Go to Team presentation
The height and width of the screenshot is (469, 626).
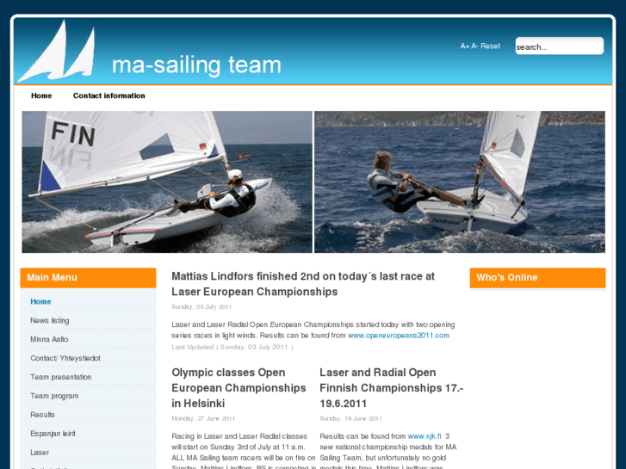point(60,377)
